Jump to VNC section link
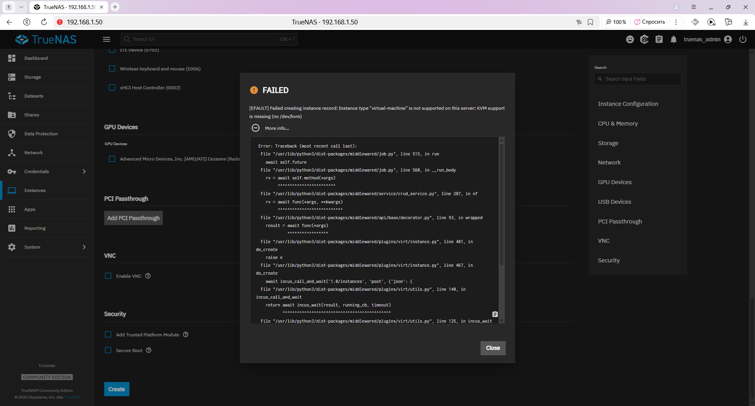This screenshot has height=406, width=755. point(604,241)
